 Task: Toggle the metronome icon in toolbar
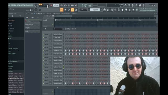62,5
